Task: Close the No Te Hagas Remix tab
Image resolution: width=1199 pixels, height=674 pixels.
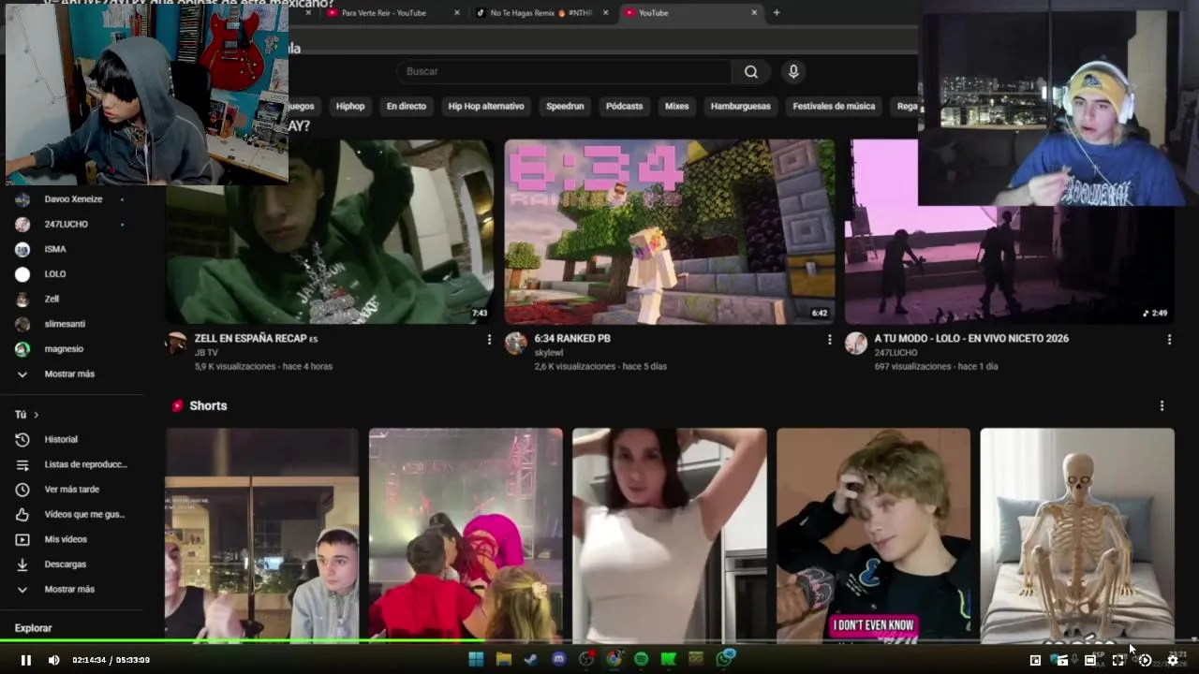Action: pos(606,13)
